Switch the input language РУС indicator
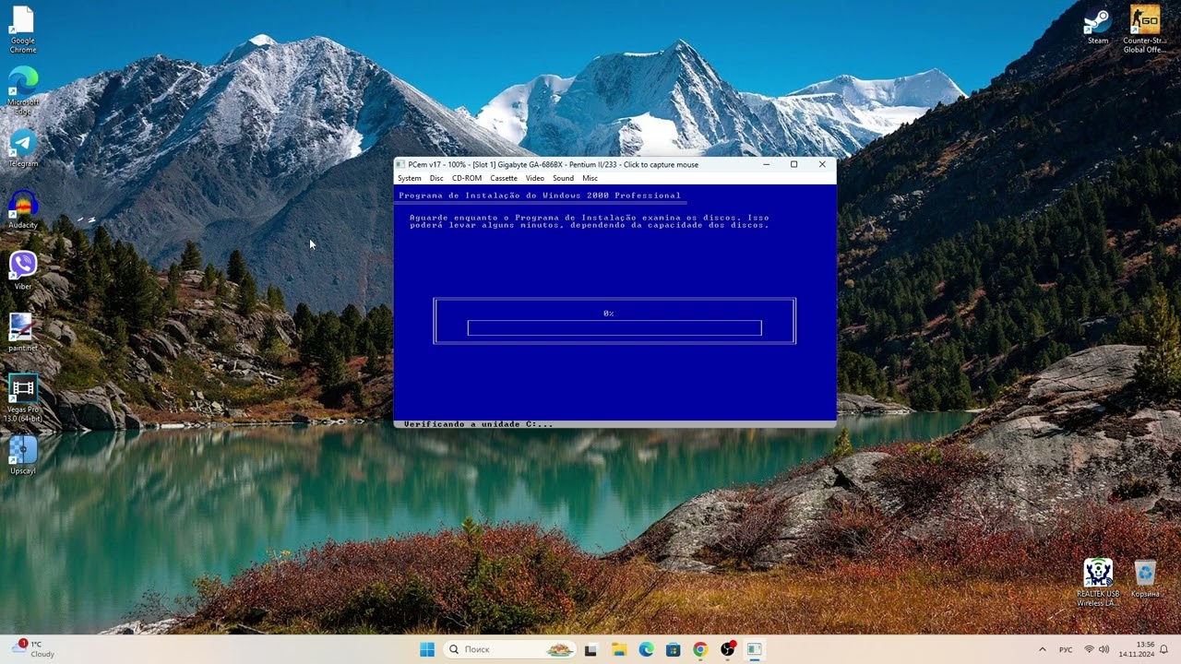Viewport: 1181px width, 664px height. 1066,649
